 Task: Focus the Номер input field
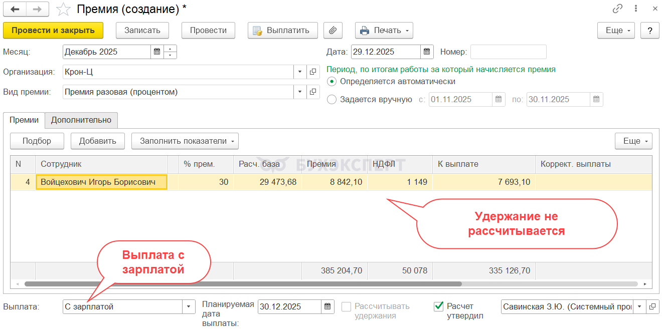coord(508,52)
